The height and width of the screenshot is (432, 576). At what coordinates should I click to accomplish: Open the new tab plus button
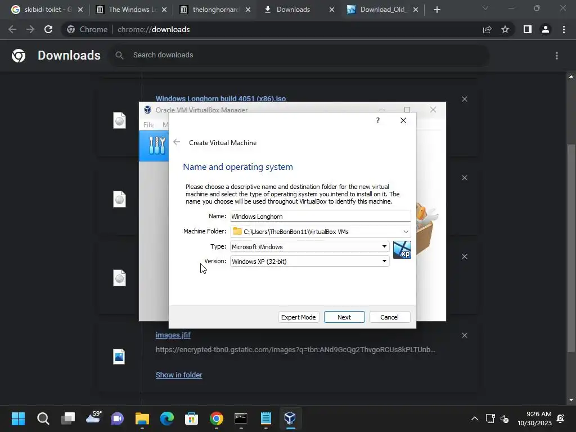click(436, 10)
